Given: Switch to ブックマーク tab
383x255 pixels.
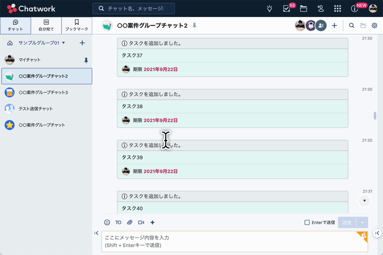Looking at the screenshot, I should click(x=77, y=25).
